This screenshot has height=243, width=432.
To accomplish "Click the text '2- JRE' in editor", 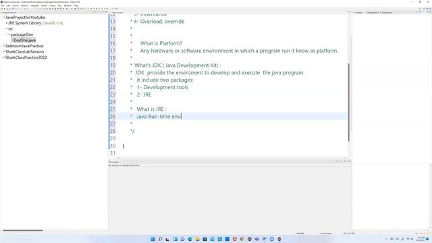I will (144, 94).
